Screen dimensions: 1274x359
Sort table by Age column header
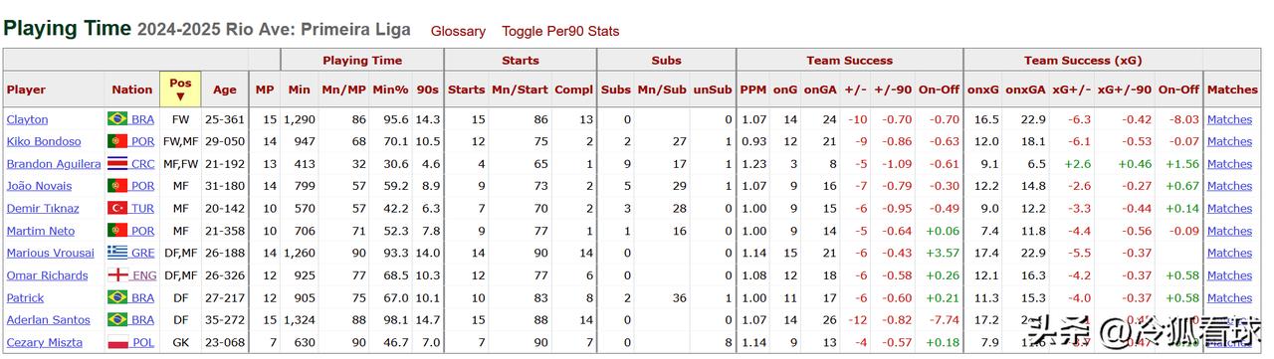coord(225,90)
